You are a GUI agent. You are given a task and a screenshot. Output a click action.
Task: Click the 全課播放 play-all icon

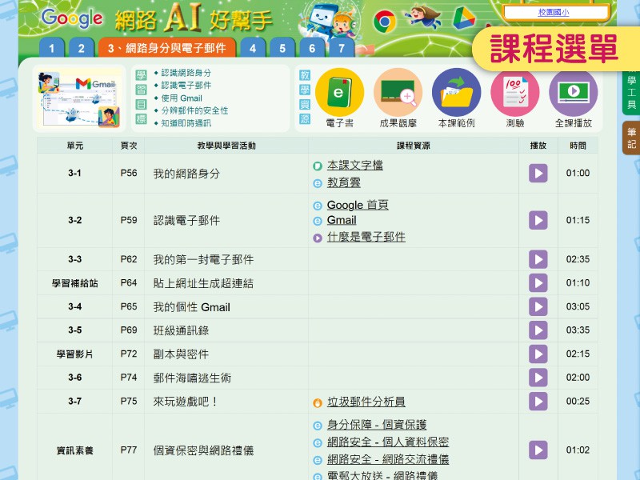[573, 94]
